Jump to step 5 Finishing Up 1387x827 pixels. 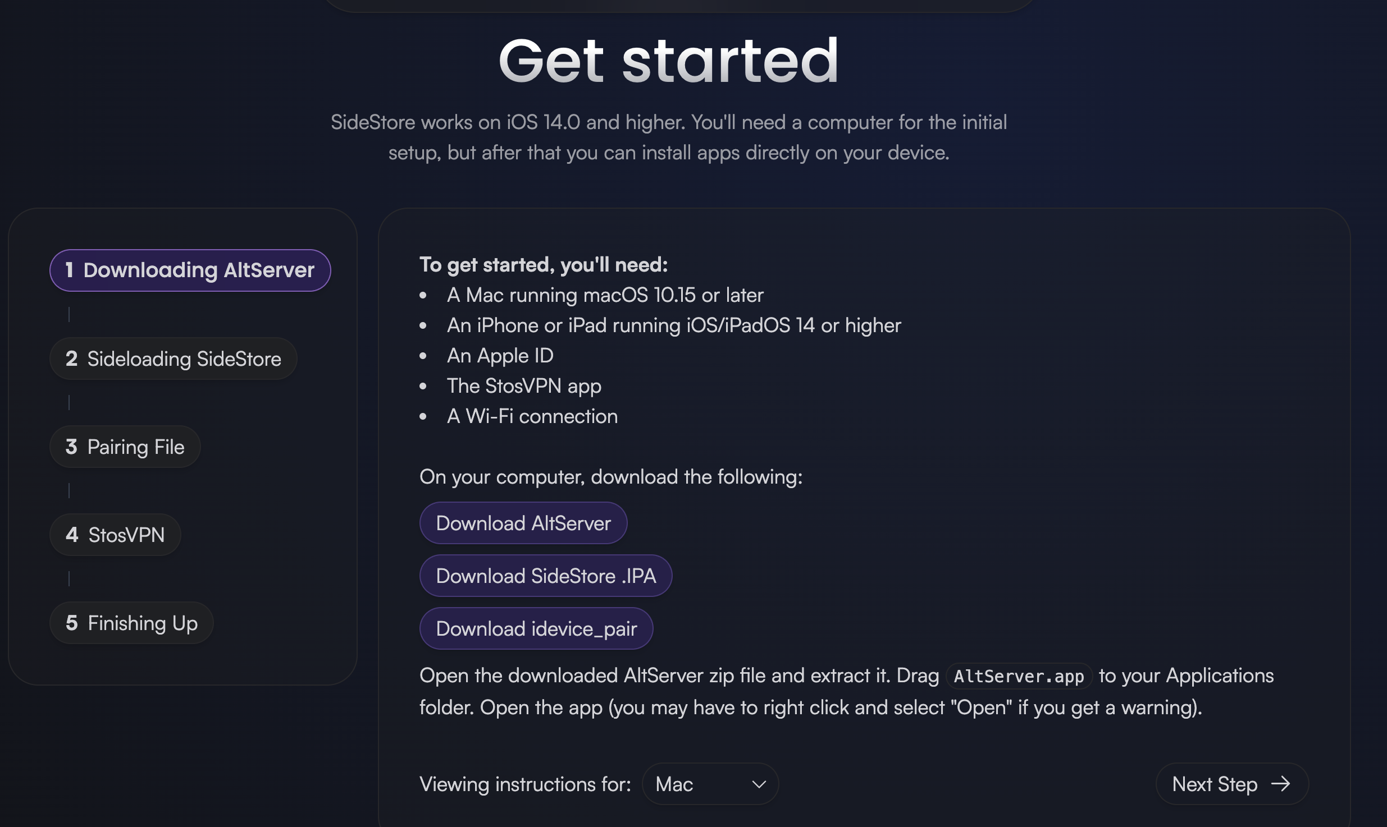click(x=131, y=623)
